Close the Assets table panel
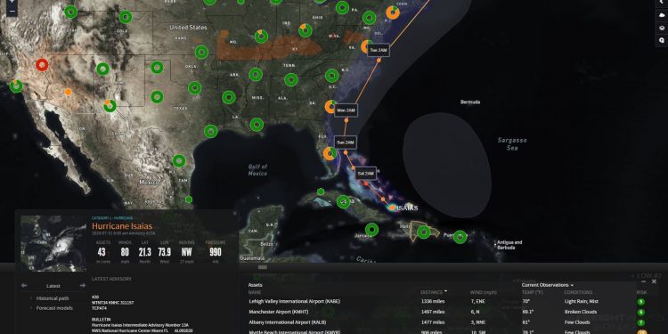This screenshot has width=668, height=334. [x=654, y=281]
